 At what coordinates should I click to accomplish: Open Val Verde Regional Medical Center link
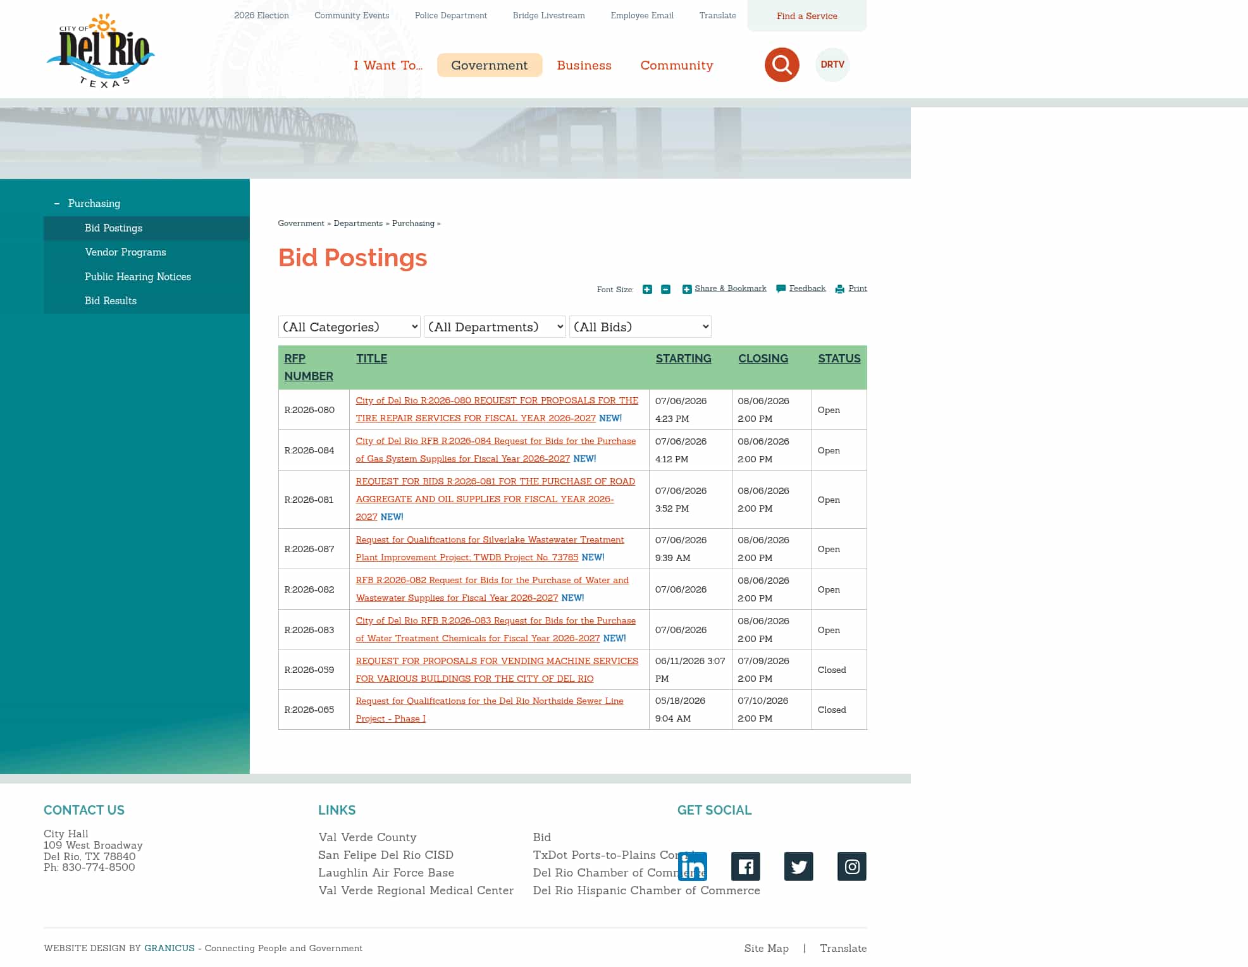tap(416, 890)
